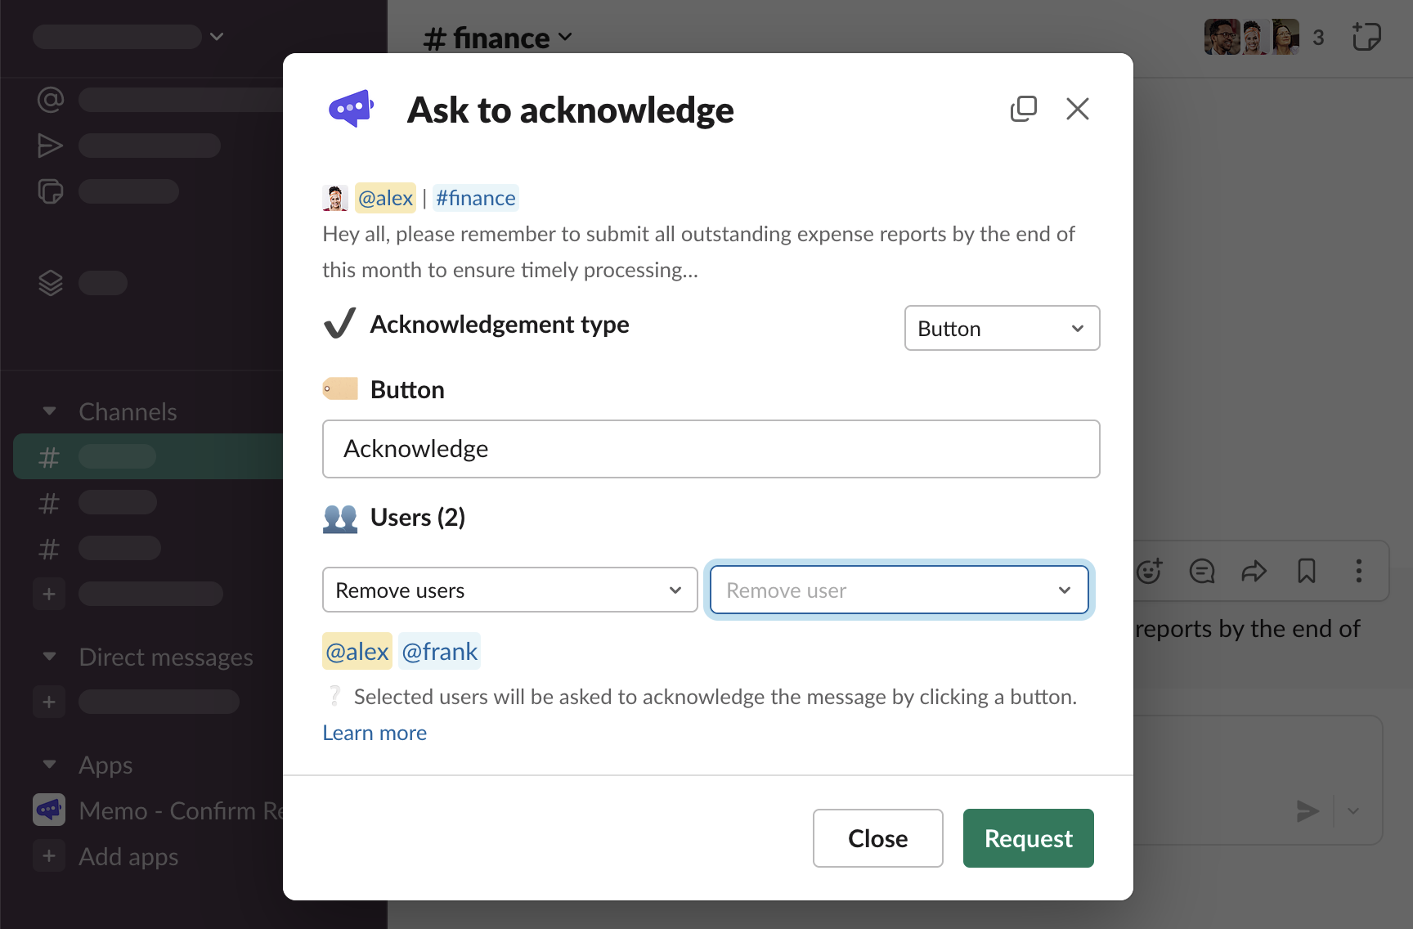Close the Ask to acknowledge dialog
This screenshot has width=1413, height=929.
pos(1077,109)
